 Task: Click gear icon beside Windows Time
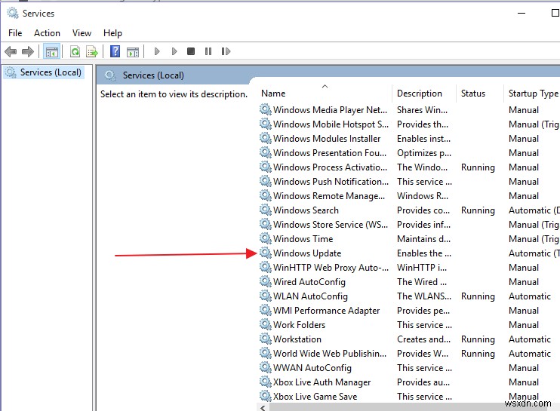point(266,238)
